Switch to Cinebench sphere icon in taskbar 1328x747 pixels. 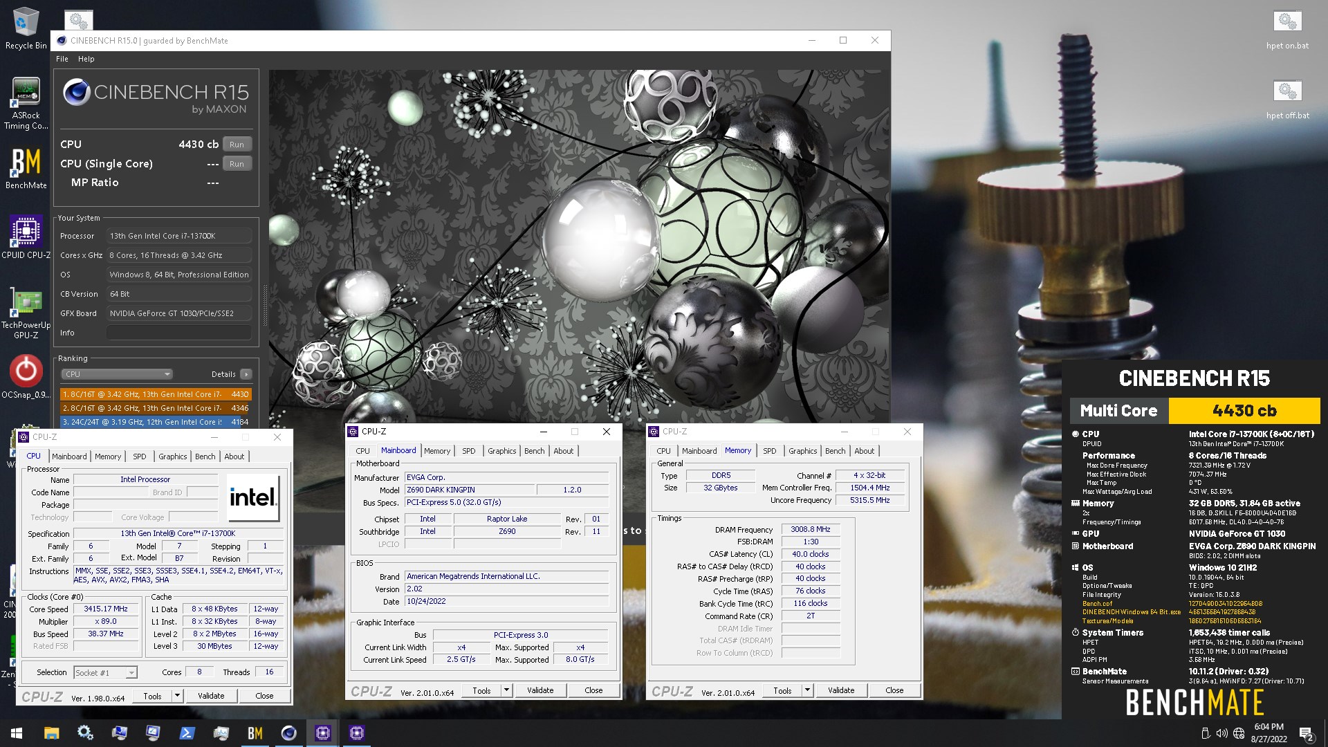(x=288, y=733)
